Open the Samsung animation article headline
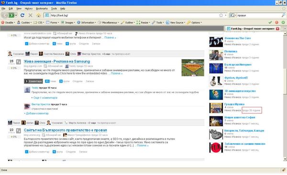 pos(57,62)
